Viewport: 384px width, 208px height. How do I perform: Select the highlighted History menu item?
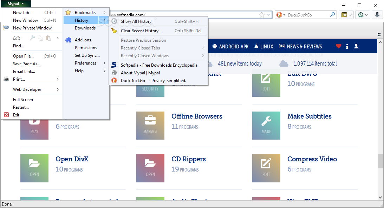click(86, 20)
